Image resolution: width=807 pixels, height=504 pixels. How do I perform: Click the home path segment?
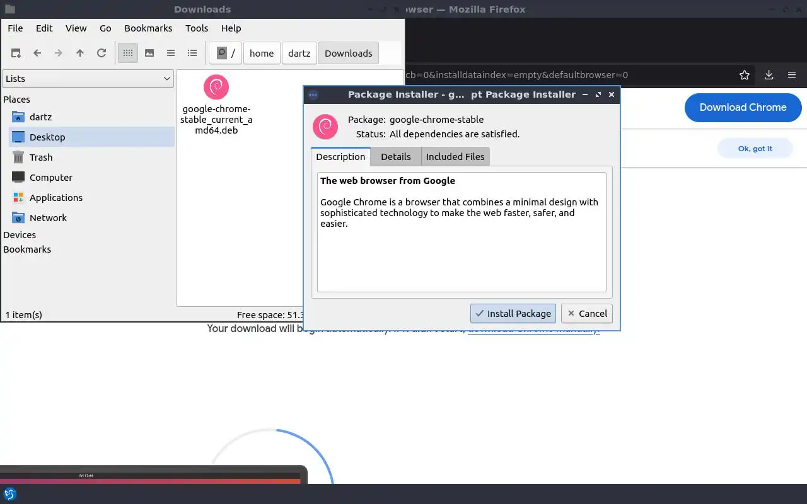click(x=262, y=54)
